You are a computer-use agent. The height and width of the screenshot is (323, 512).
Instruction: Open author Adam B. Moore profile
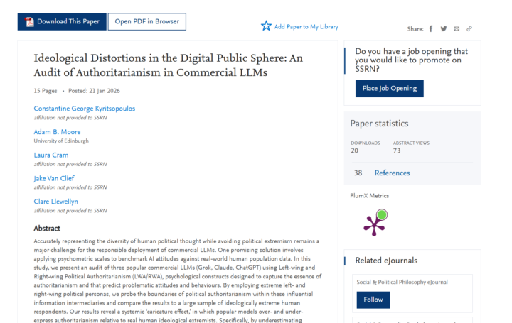click(57, 132)
